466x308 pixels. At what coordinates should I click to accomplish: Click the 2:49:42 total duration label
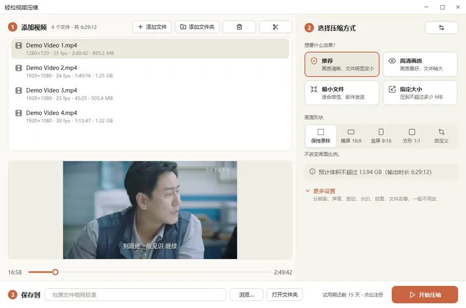283,272
